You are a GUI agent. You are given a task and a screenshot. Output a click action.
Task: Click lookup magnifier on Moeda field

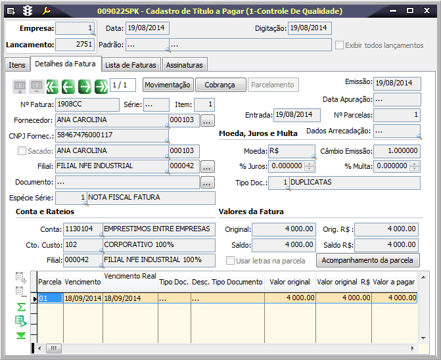(x=314, y=157)
